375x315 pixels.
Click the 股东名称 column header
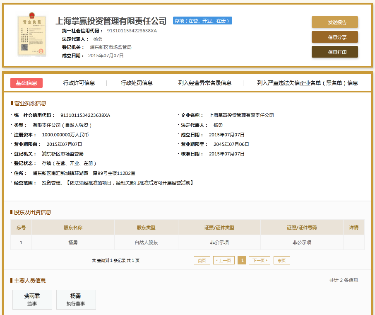(x=73, y=228)
